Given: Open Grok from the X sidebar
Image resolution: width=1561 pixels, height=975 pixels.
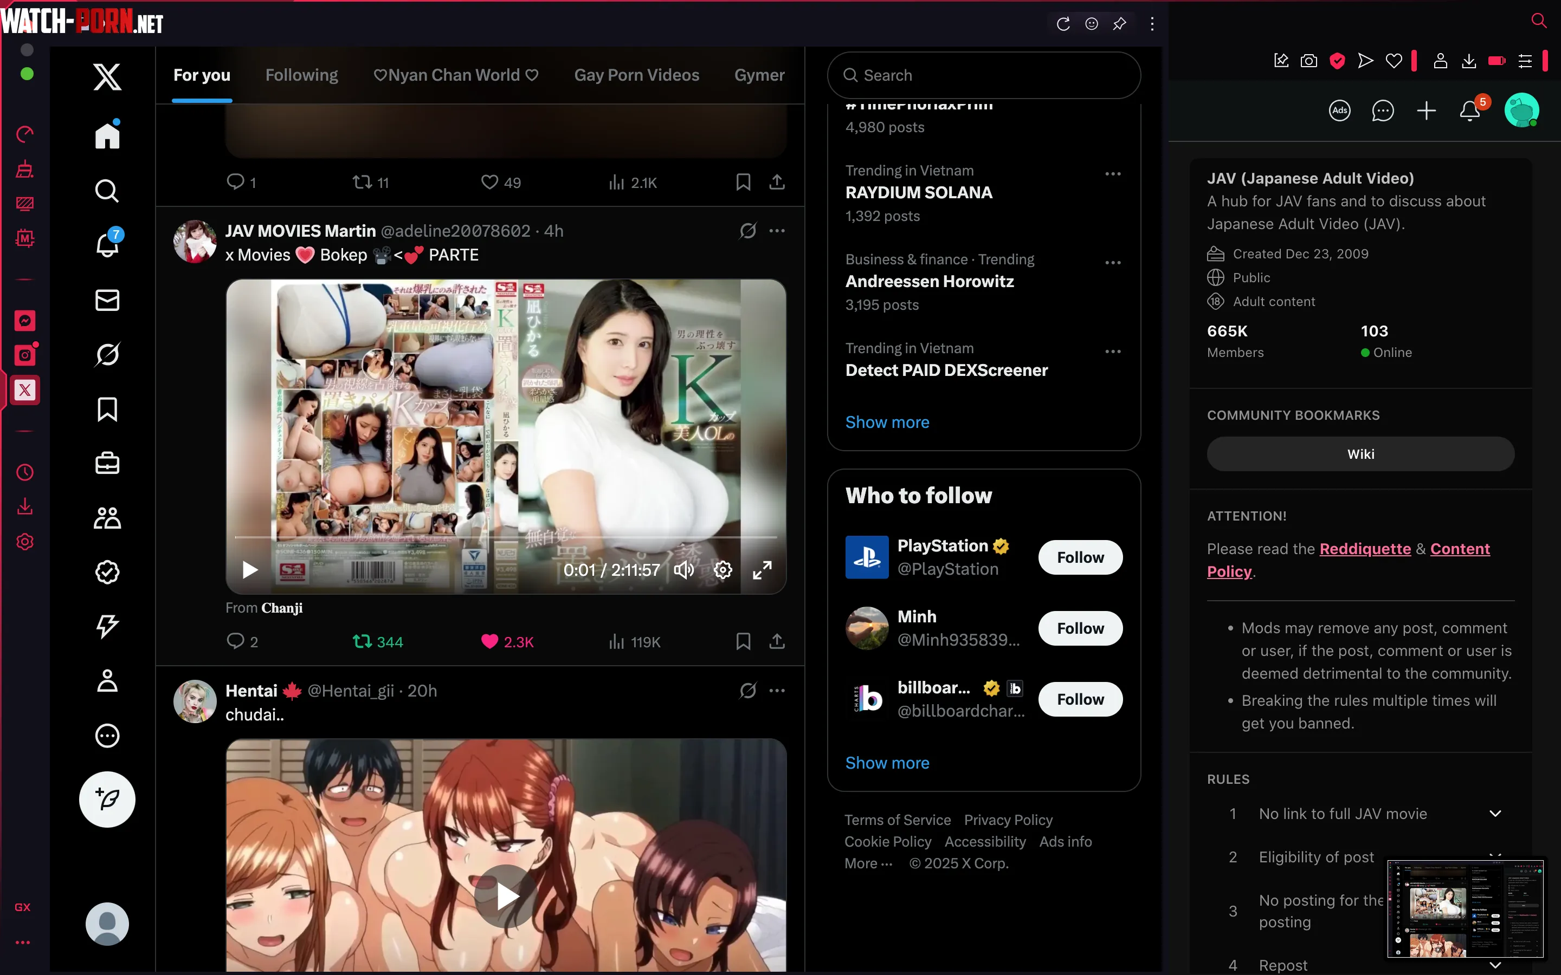Looking at the screenshot, I should 107,354.
